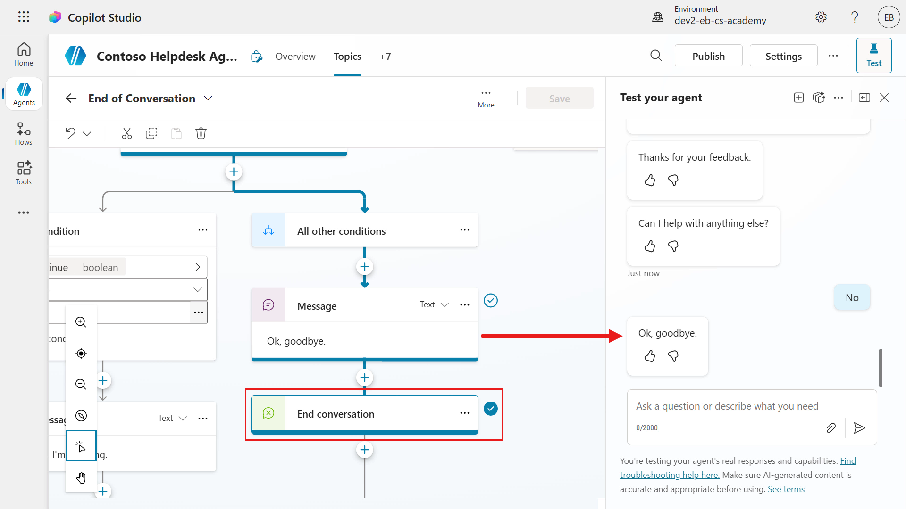The image size is (906, 509).
Task: Open the +7 more tabs menu
Action: [x=385, y=57]
